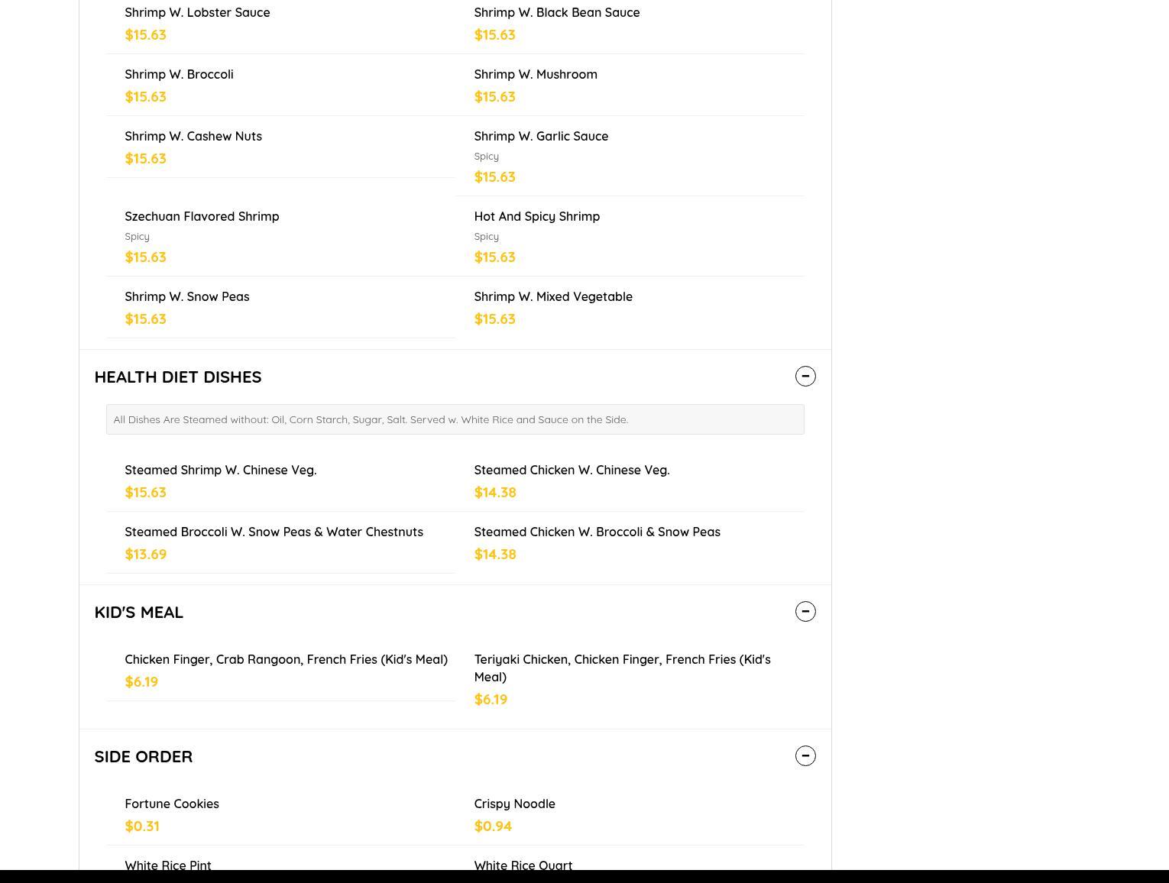
Task: Open Chicken Finger, Crab Rangoon kid's meal
Action: (286, 660)
